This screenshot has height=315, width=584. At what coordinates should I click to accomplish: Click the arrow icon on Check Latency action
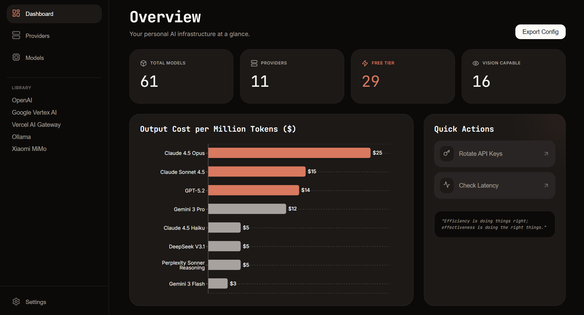coord(546,185)
